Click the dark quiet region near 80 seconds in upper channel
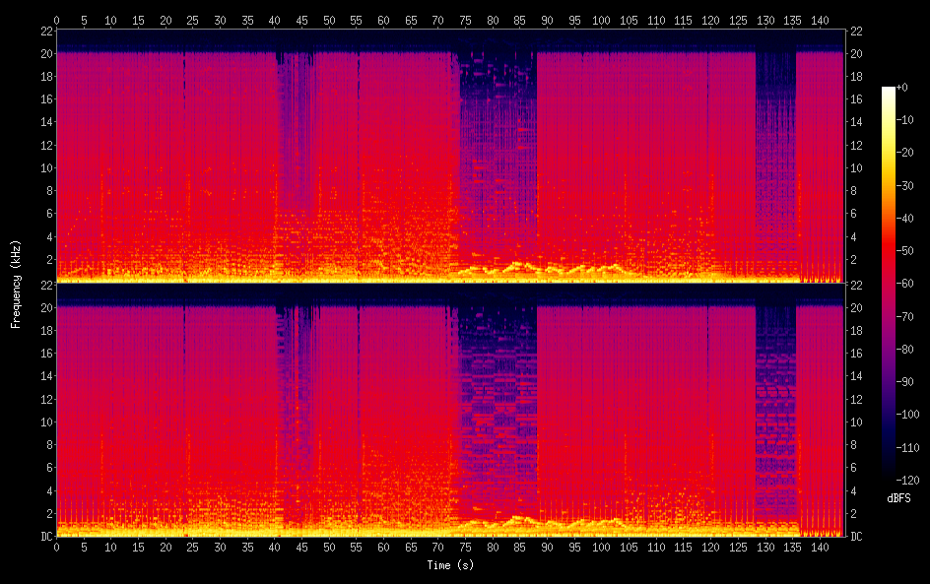This screenshot has width=930, height=584. 498,89
